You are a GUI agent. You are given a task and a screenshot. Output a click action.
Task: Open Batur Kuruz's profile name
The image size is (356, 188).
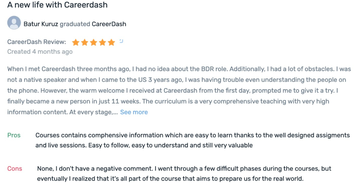click(x=41, y=24)
